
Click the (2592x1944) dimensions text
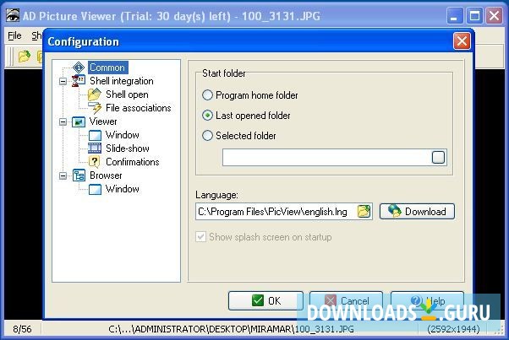click(x=453, y=329)
